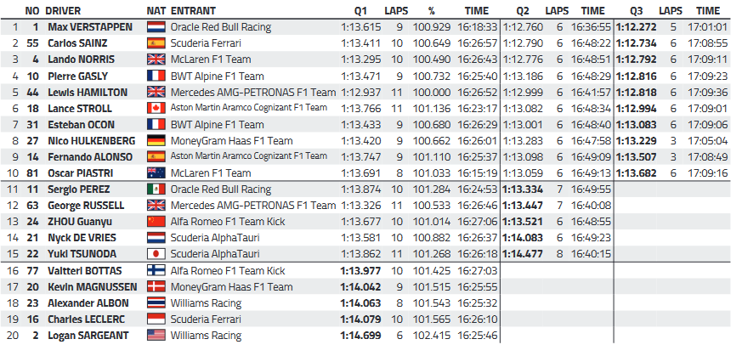
Task: Select the US flag beside Logan SARGEANT
Action: pos(156,336)
